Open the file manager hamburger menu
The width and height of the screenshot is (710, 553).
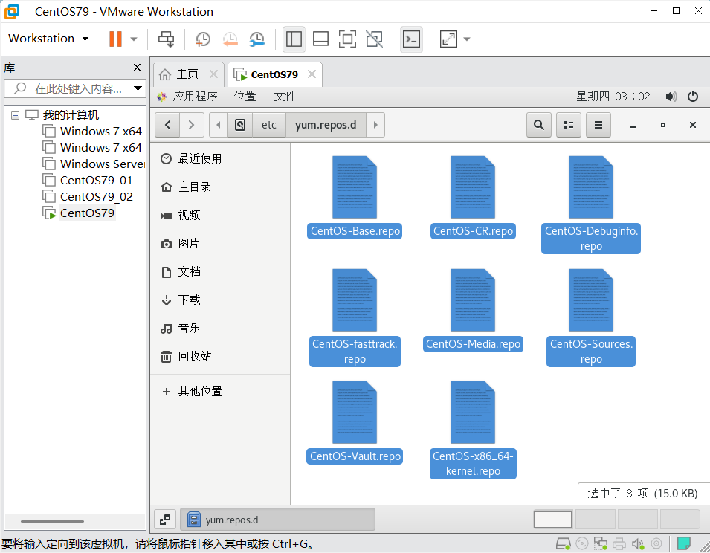[598, 125]
